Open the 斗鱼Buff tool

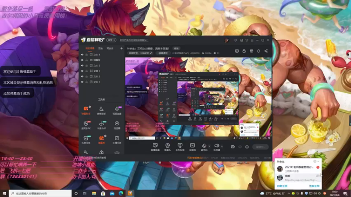click(x=101, y=125)
